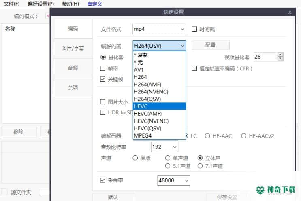Select 单声道 channel option
The image size is (301, 201).
tap(168, 158)
